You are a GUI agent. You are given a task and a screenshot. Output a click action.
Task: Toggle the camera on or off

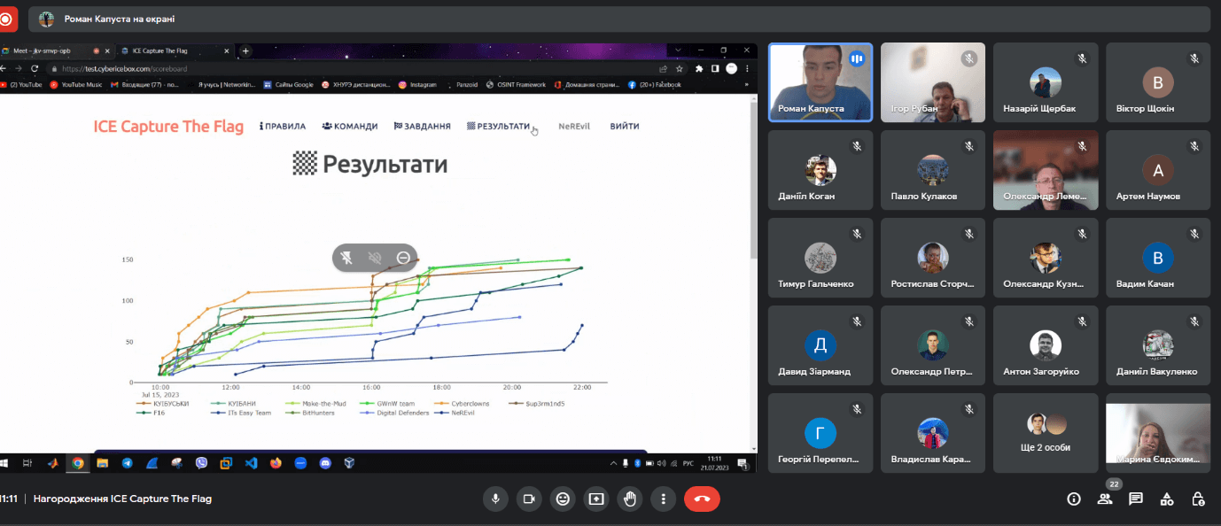pos(529,499)
